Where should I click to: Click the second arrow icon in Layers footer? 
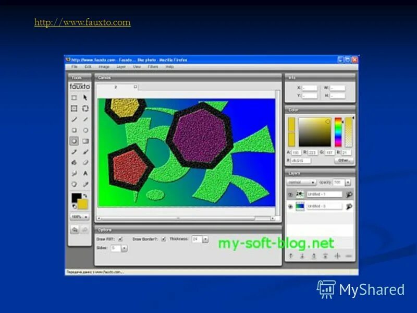pyautogui.click(x=302, y=256)
